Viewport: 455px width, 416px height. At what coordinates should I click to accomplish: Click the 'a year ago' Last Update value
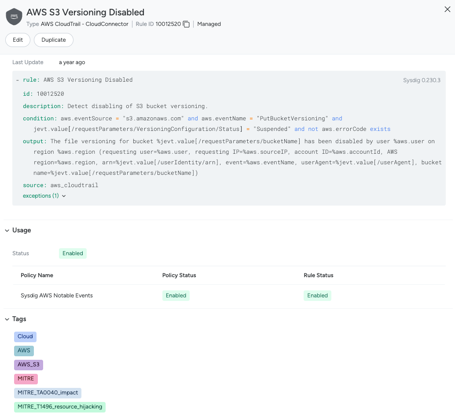point(72,62)
